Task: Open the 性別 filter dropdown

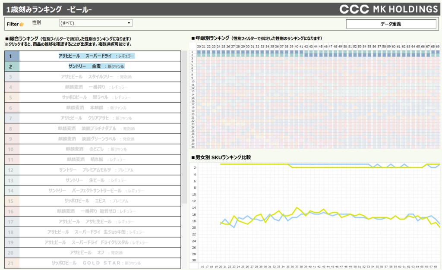Action: tap(96, 23)
